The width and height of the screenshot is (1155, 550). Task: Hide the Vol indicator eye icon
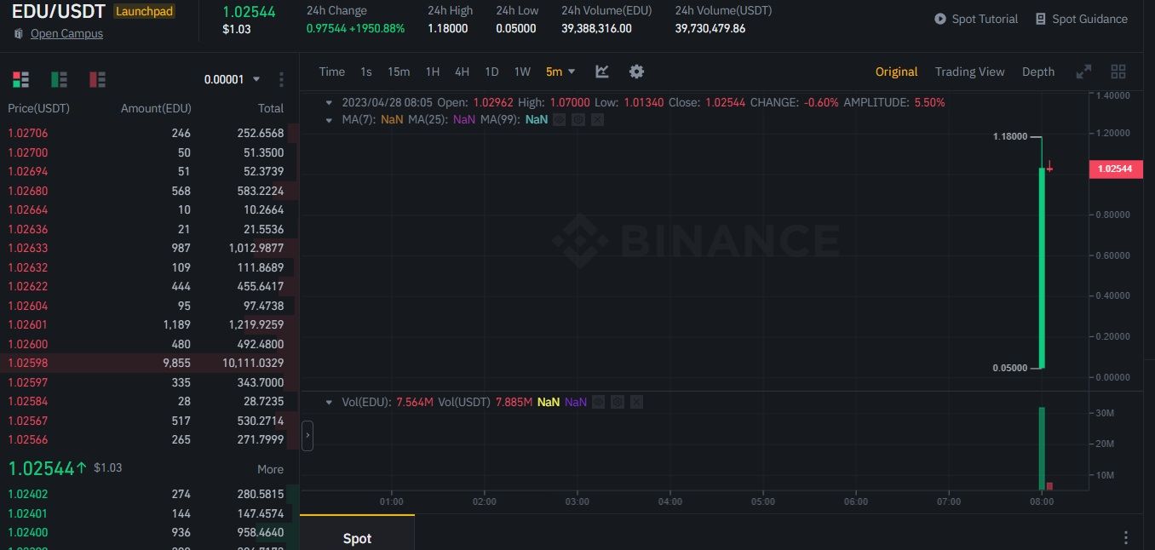[598, 402]
